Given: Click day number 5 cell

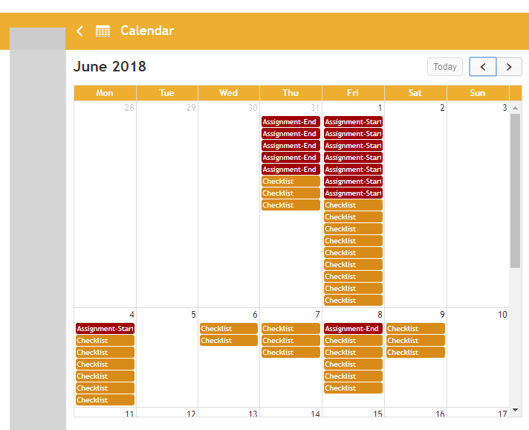Looking at the screenshot, I should click(193, 315).
